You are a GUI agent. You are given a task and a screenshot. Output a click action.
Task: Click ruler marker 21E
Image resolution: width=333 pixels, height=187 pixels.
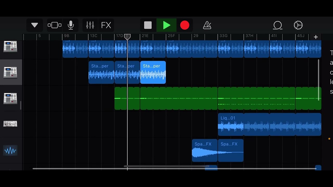[145, 36]
